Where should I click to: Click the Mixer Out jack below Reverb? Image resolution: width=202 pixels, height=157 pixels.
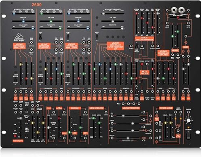click(x=173, y=55)
